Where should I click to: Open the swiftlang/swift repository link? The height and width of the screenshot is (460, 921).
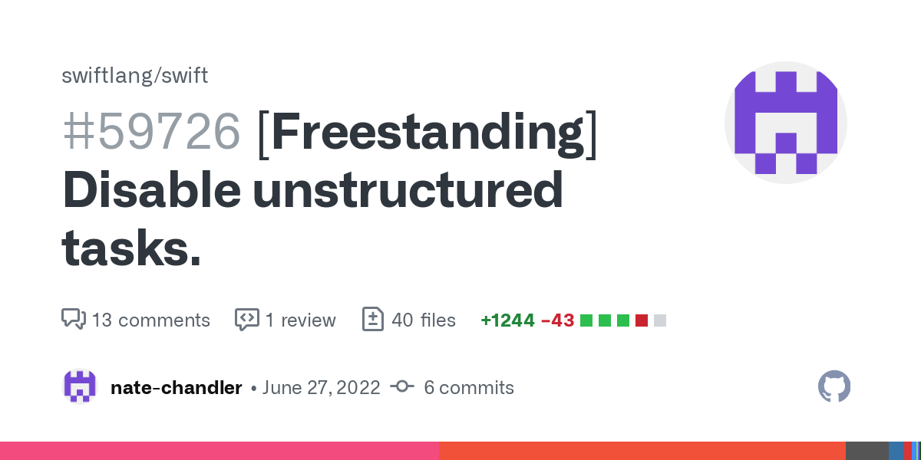point(134,76)
